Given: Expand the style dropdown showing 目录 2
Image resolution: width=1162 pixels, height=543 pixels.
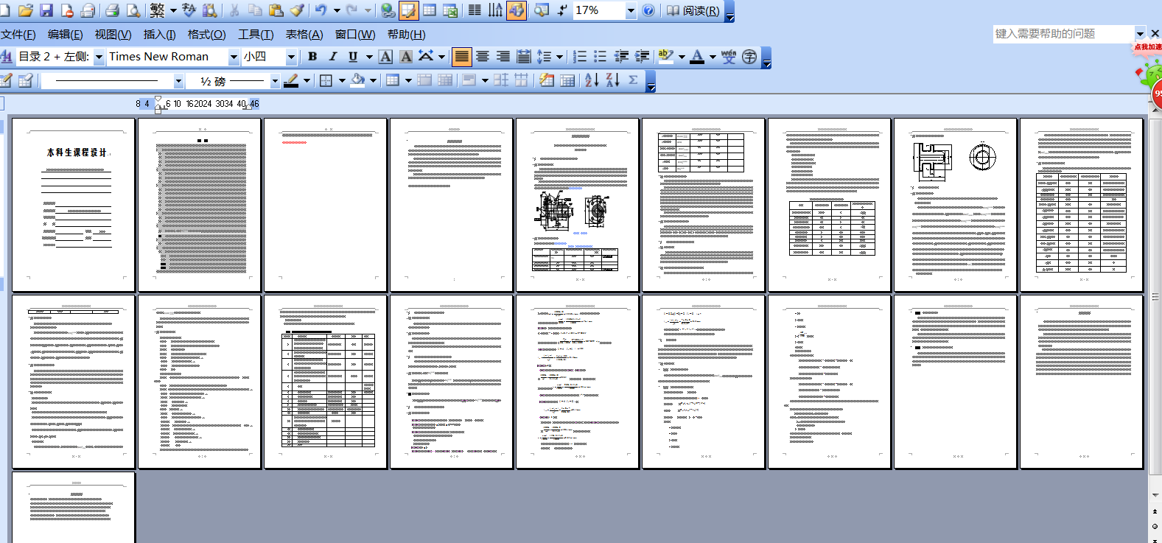Looking at the screenshot, I should click(x=99, y=57).
